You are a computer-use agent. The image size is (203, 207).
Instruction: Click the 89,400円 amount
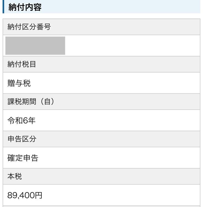[25, 195]
